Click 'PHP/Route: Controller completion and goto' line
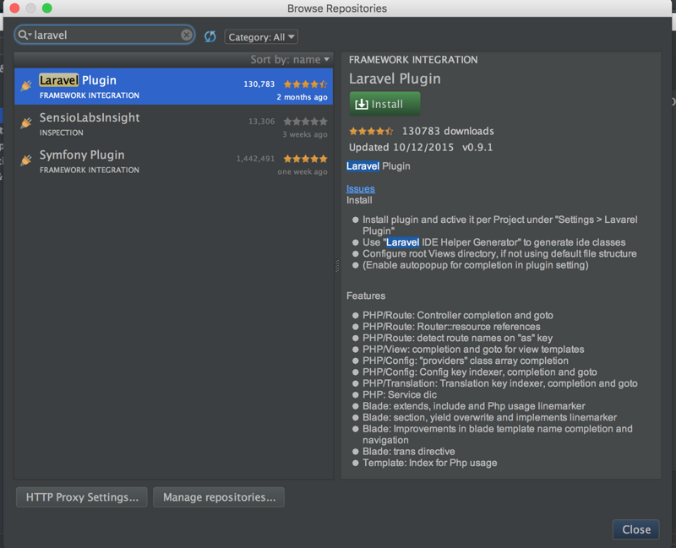This screenshot has height=548, width=676. click(458, 315)
